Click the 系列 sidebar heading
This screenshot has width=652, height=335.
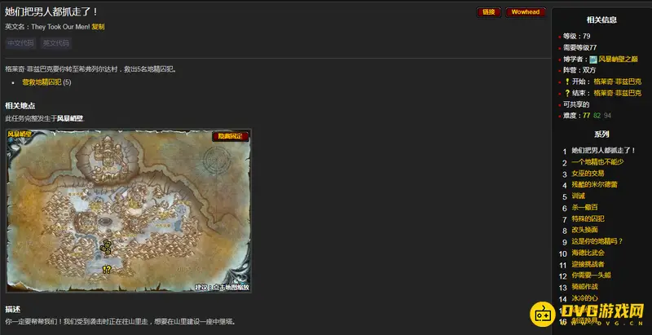click(x=601, y=134)
